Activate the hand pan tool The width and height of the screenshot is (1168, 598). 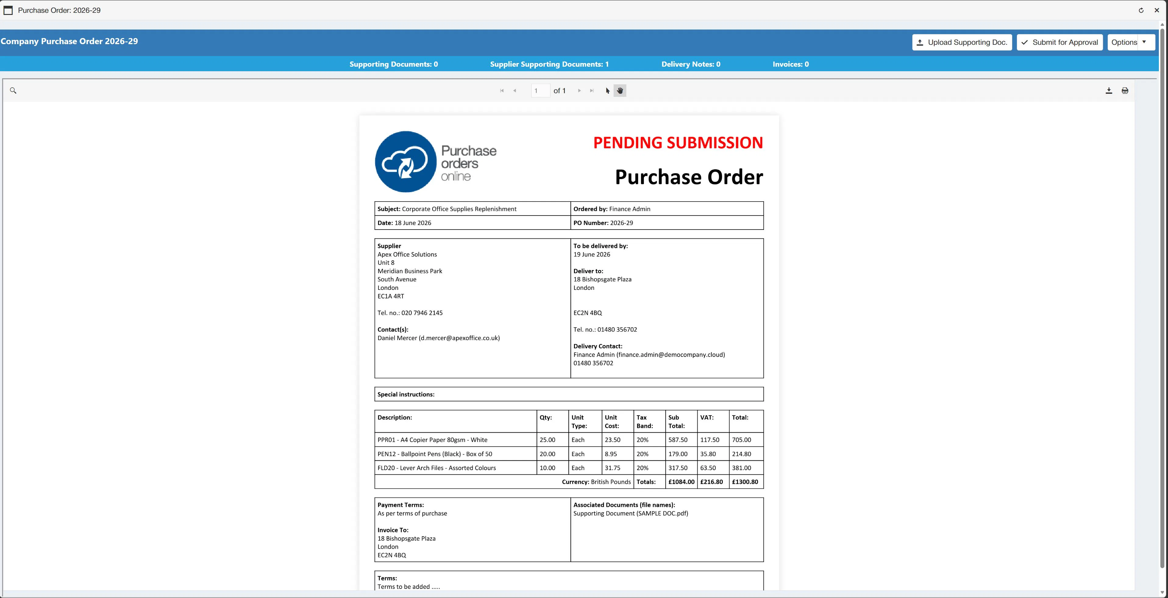(x=620, y=91)
